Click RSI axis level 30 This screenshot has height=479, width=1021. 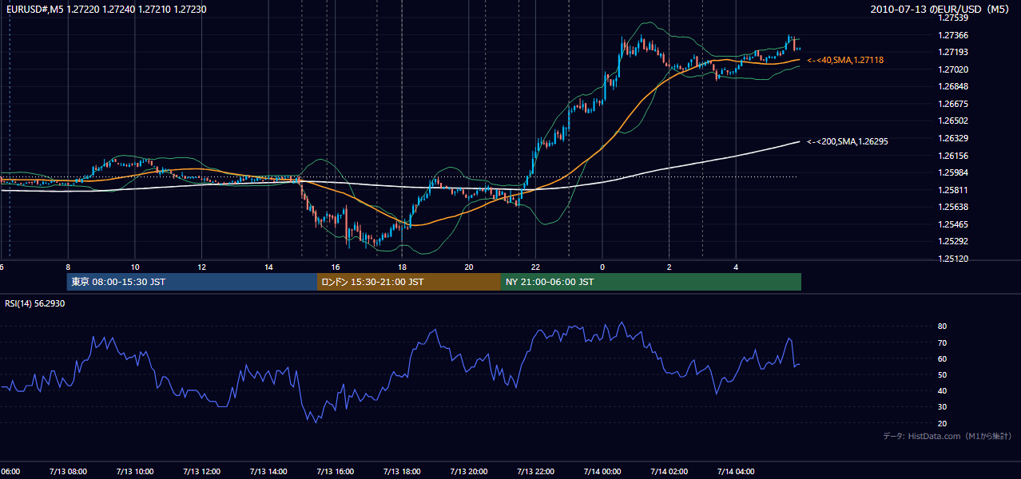pyautogui.click(x=942, y=406)
